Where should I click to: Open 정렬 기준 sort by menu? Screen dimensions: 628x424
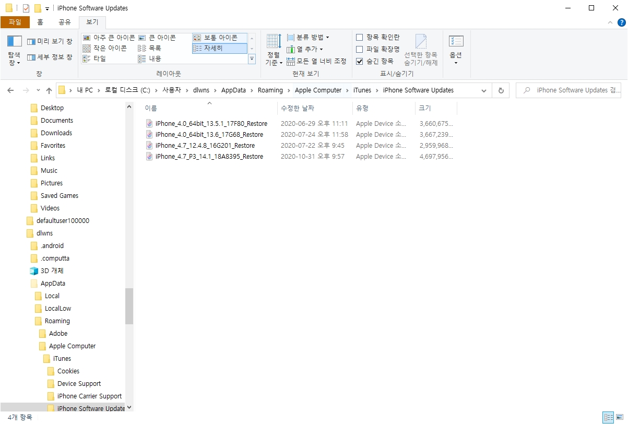click(274, 50)
